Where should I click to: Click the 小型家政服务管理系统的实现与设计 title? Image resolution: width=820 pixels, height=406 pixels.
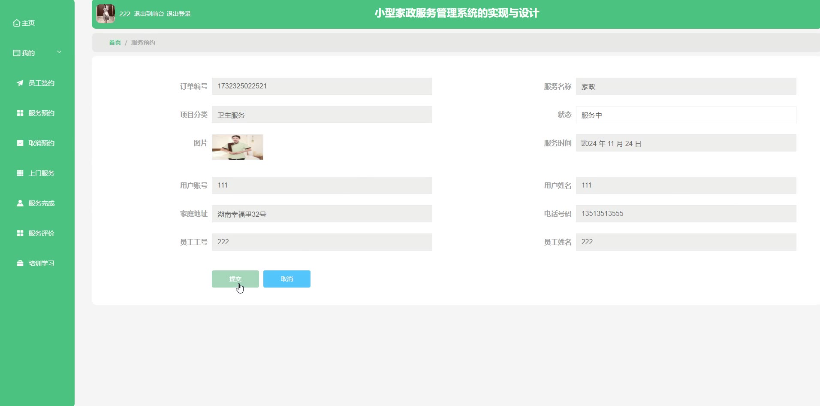point(457,13)
